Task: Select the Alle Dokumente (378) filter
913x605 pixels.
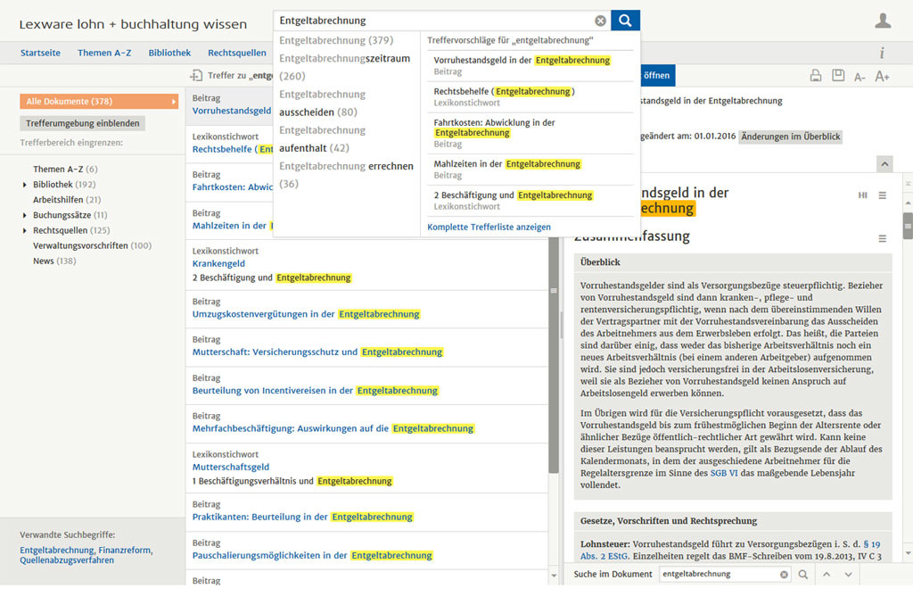Action: tap(99, 102)
